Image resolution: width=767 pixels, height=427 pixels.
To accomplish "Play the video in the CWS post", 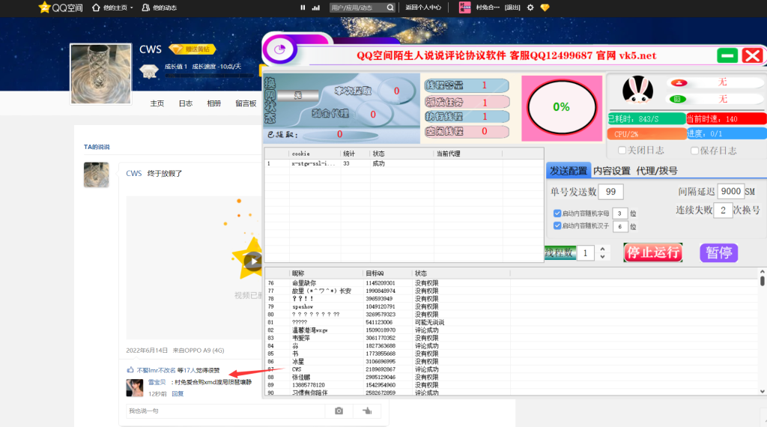I will pos(252,261).
